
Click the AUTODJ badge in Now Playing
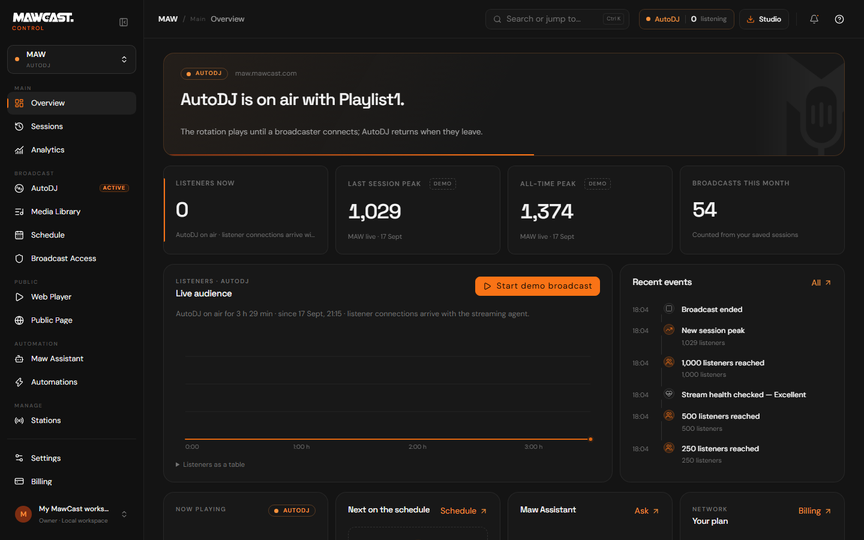(292, 511)
